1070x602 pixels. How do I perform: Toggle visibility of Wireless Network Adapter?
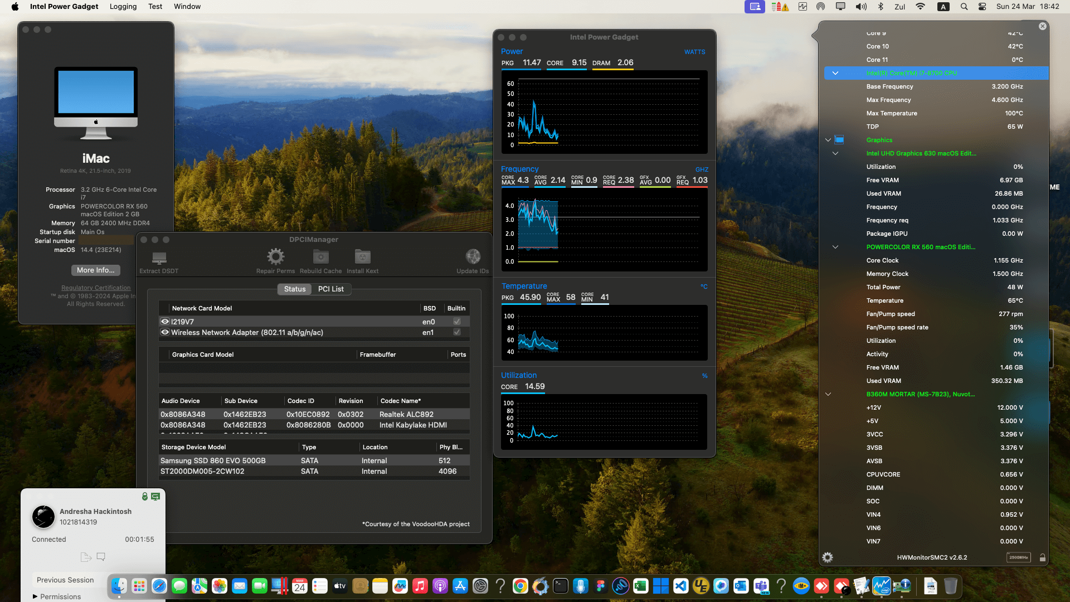[x=165, y=332]
